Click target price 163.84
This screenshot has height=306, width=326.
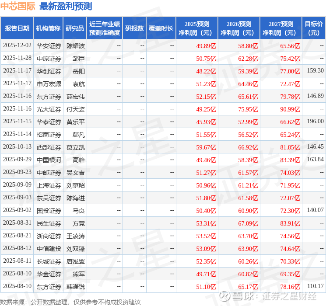point(315,159)
